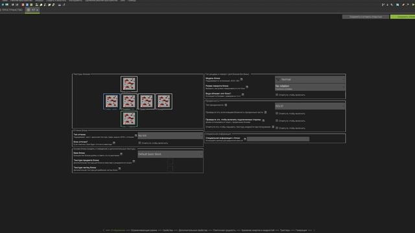Open the SOLID transparency type dropdown
The image size is (415, 233).
(310, 106)
